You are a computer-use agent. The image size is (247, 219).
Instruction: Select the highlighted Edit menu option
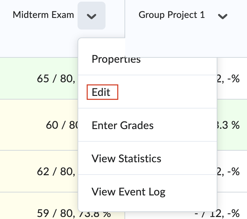[102, 92]
